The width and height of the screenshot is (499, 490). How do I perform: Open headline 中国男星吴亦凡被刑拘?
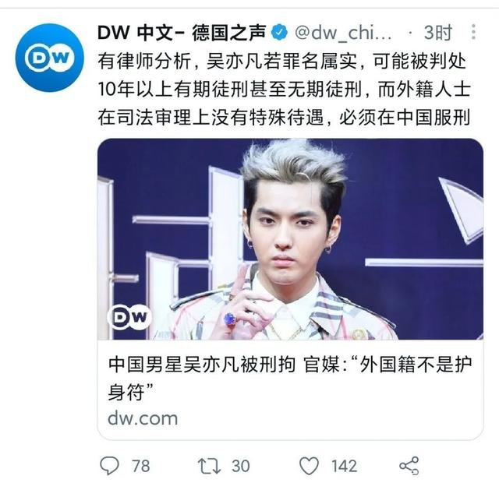pyautogui.click(x=202, y=365)
